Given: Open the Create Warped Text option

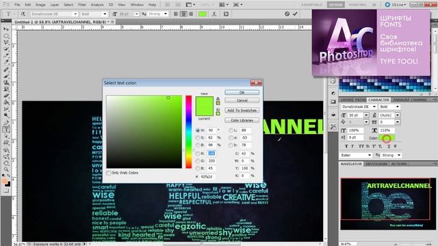Looking at the screenshot, I should tap(214, 14).
